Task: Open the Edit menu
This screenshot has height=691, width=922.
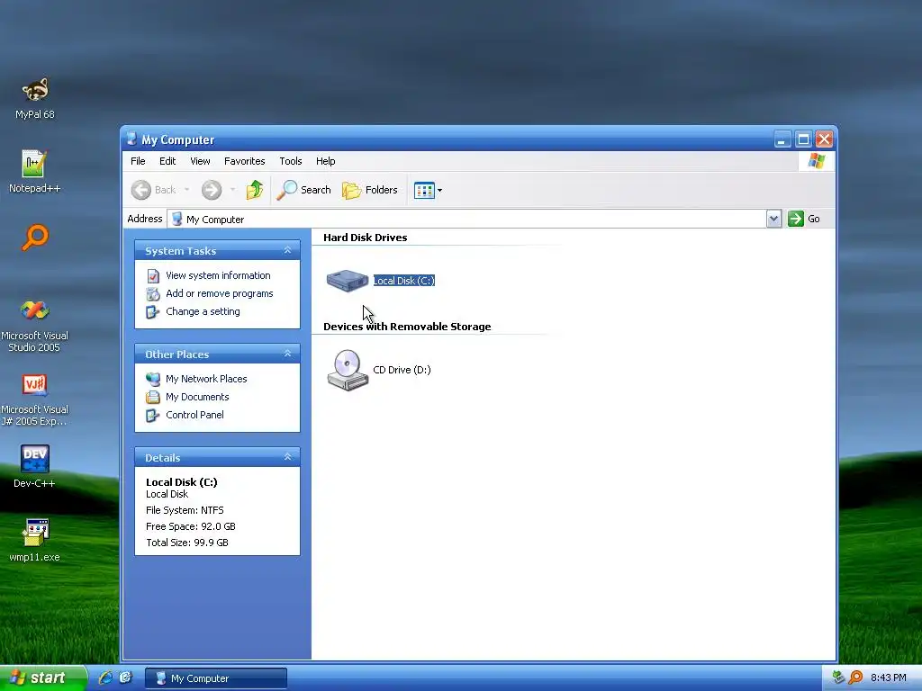Action: (167, 161)
